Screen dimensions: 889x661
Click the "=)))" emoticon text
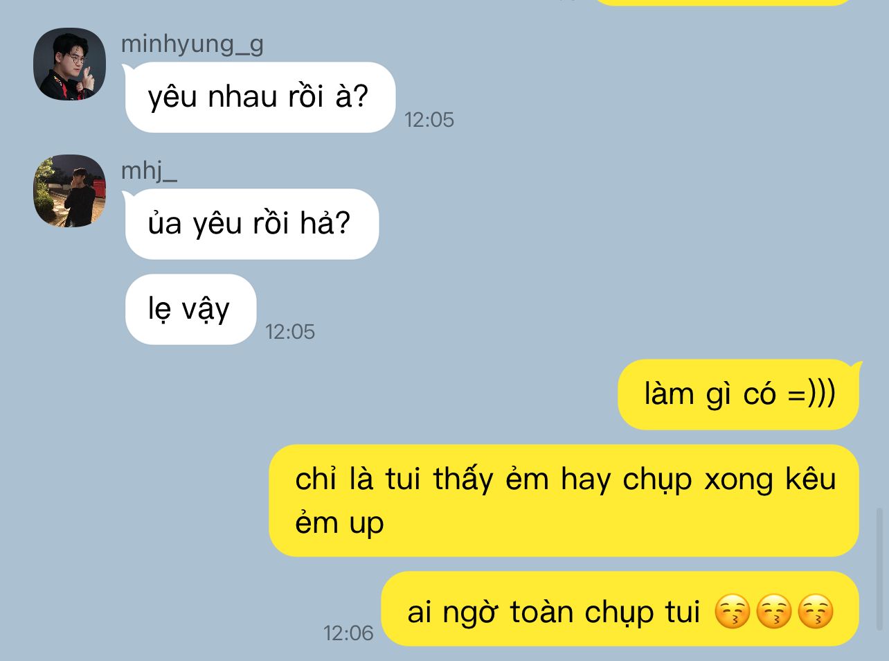pos(811,394)
